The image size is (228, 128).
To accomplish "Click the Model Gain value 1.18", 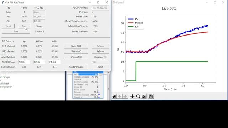I will pyautogui.click(x=94, y=17).
